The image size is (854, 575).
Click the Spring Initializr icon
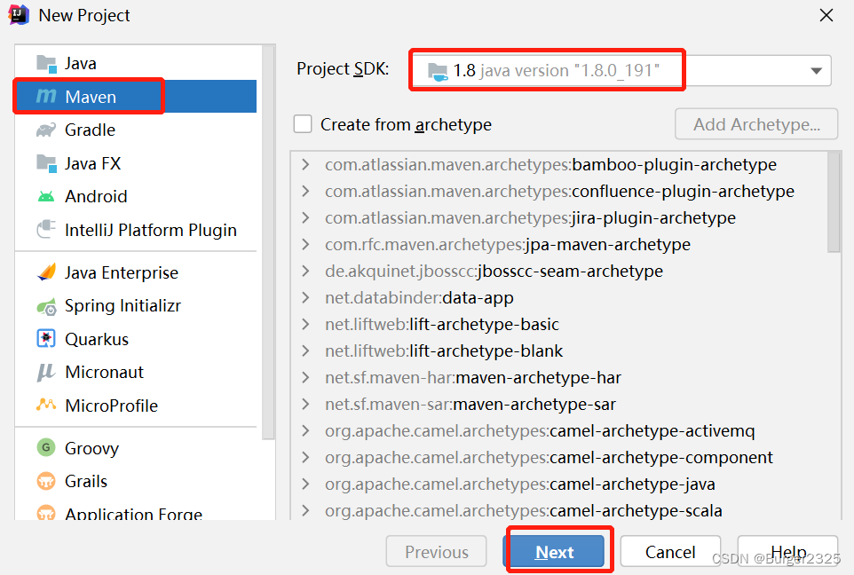46,306
